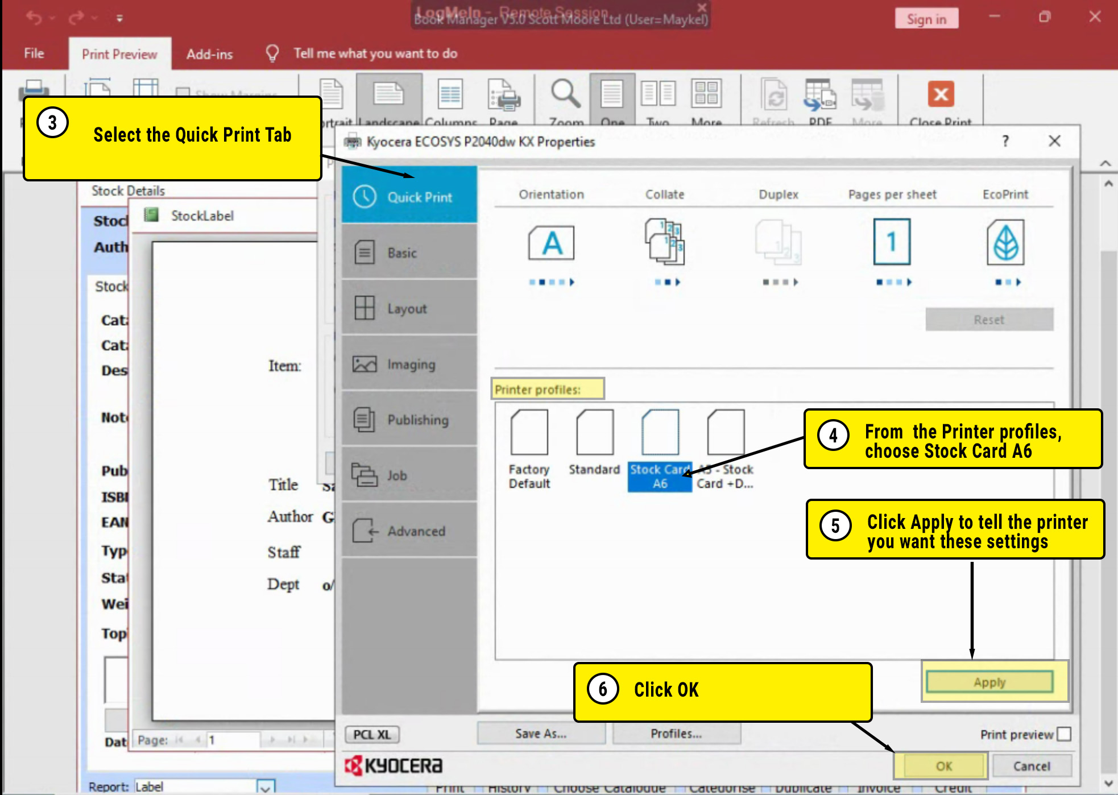The image size is (1118, 795).
Task: Open the Quick Print tab
Action: (409, 196)
